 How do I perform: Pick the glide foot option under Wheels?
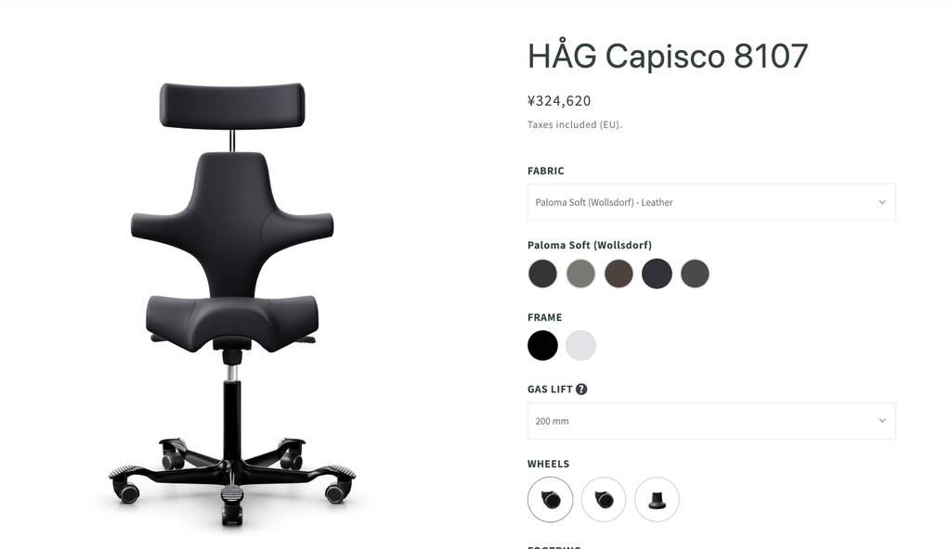click(657, 499)
